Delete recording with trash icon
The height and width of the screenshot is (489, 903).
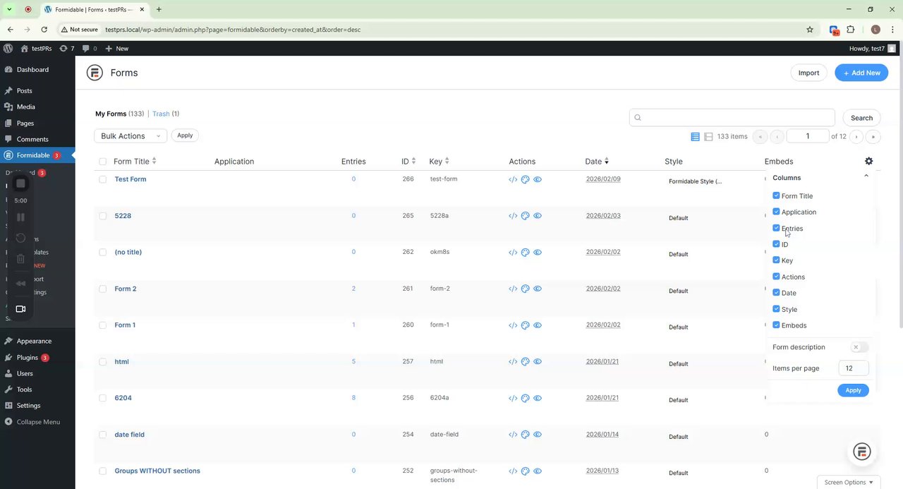pyautogui.click(x=20, y=259)
